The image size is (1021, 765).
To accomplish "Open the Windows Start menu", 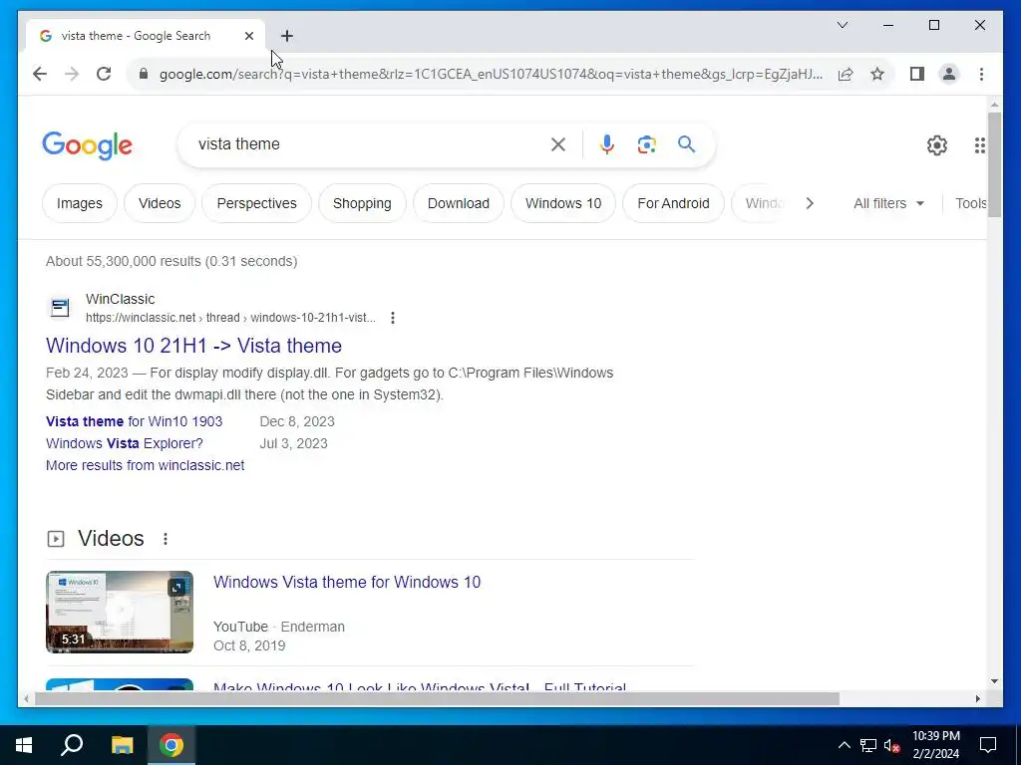I will [x=24, y=745].
